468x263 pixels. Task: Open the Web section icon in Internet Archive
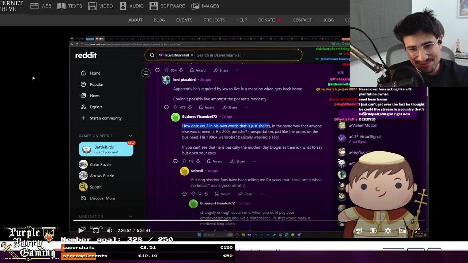pyautogui.click(x=34, y=6)
